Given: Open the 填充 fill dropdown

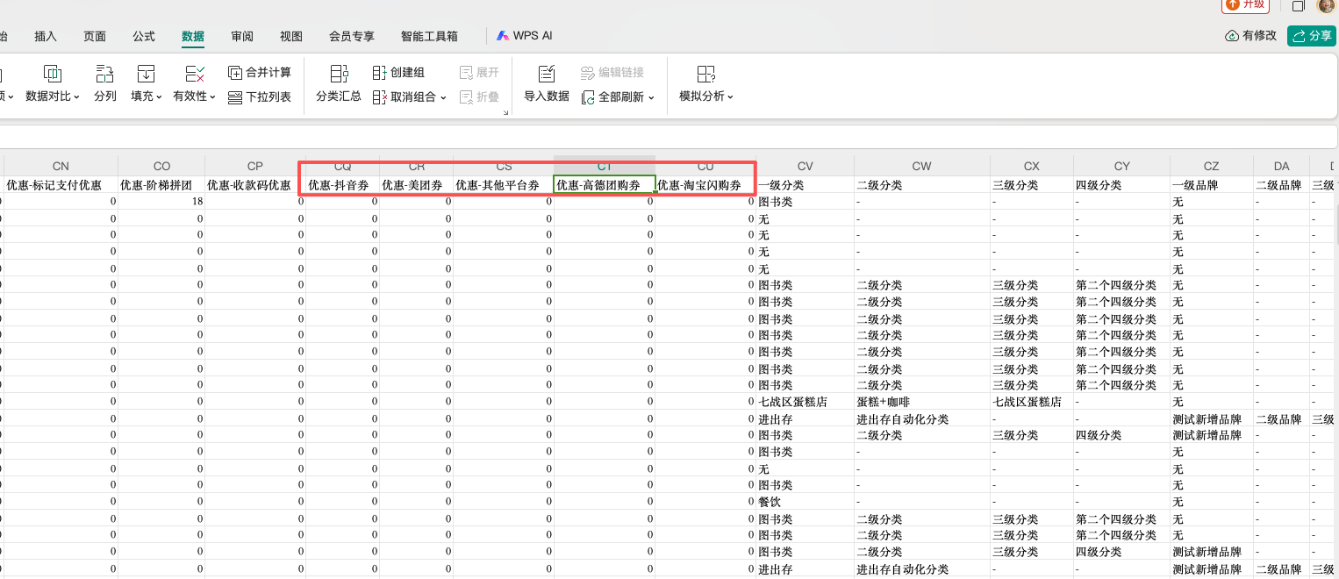Looking at the screenshot, I should (x=159, y=96).
